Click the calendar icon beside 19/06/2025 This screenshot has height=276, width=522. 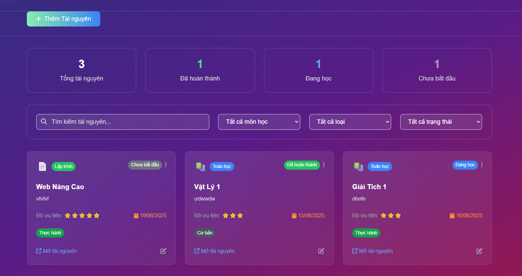136,216
